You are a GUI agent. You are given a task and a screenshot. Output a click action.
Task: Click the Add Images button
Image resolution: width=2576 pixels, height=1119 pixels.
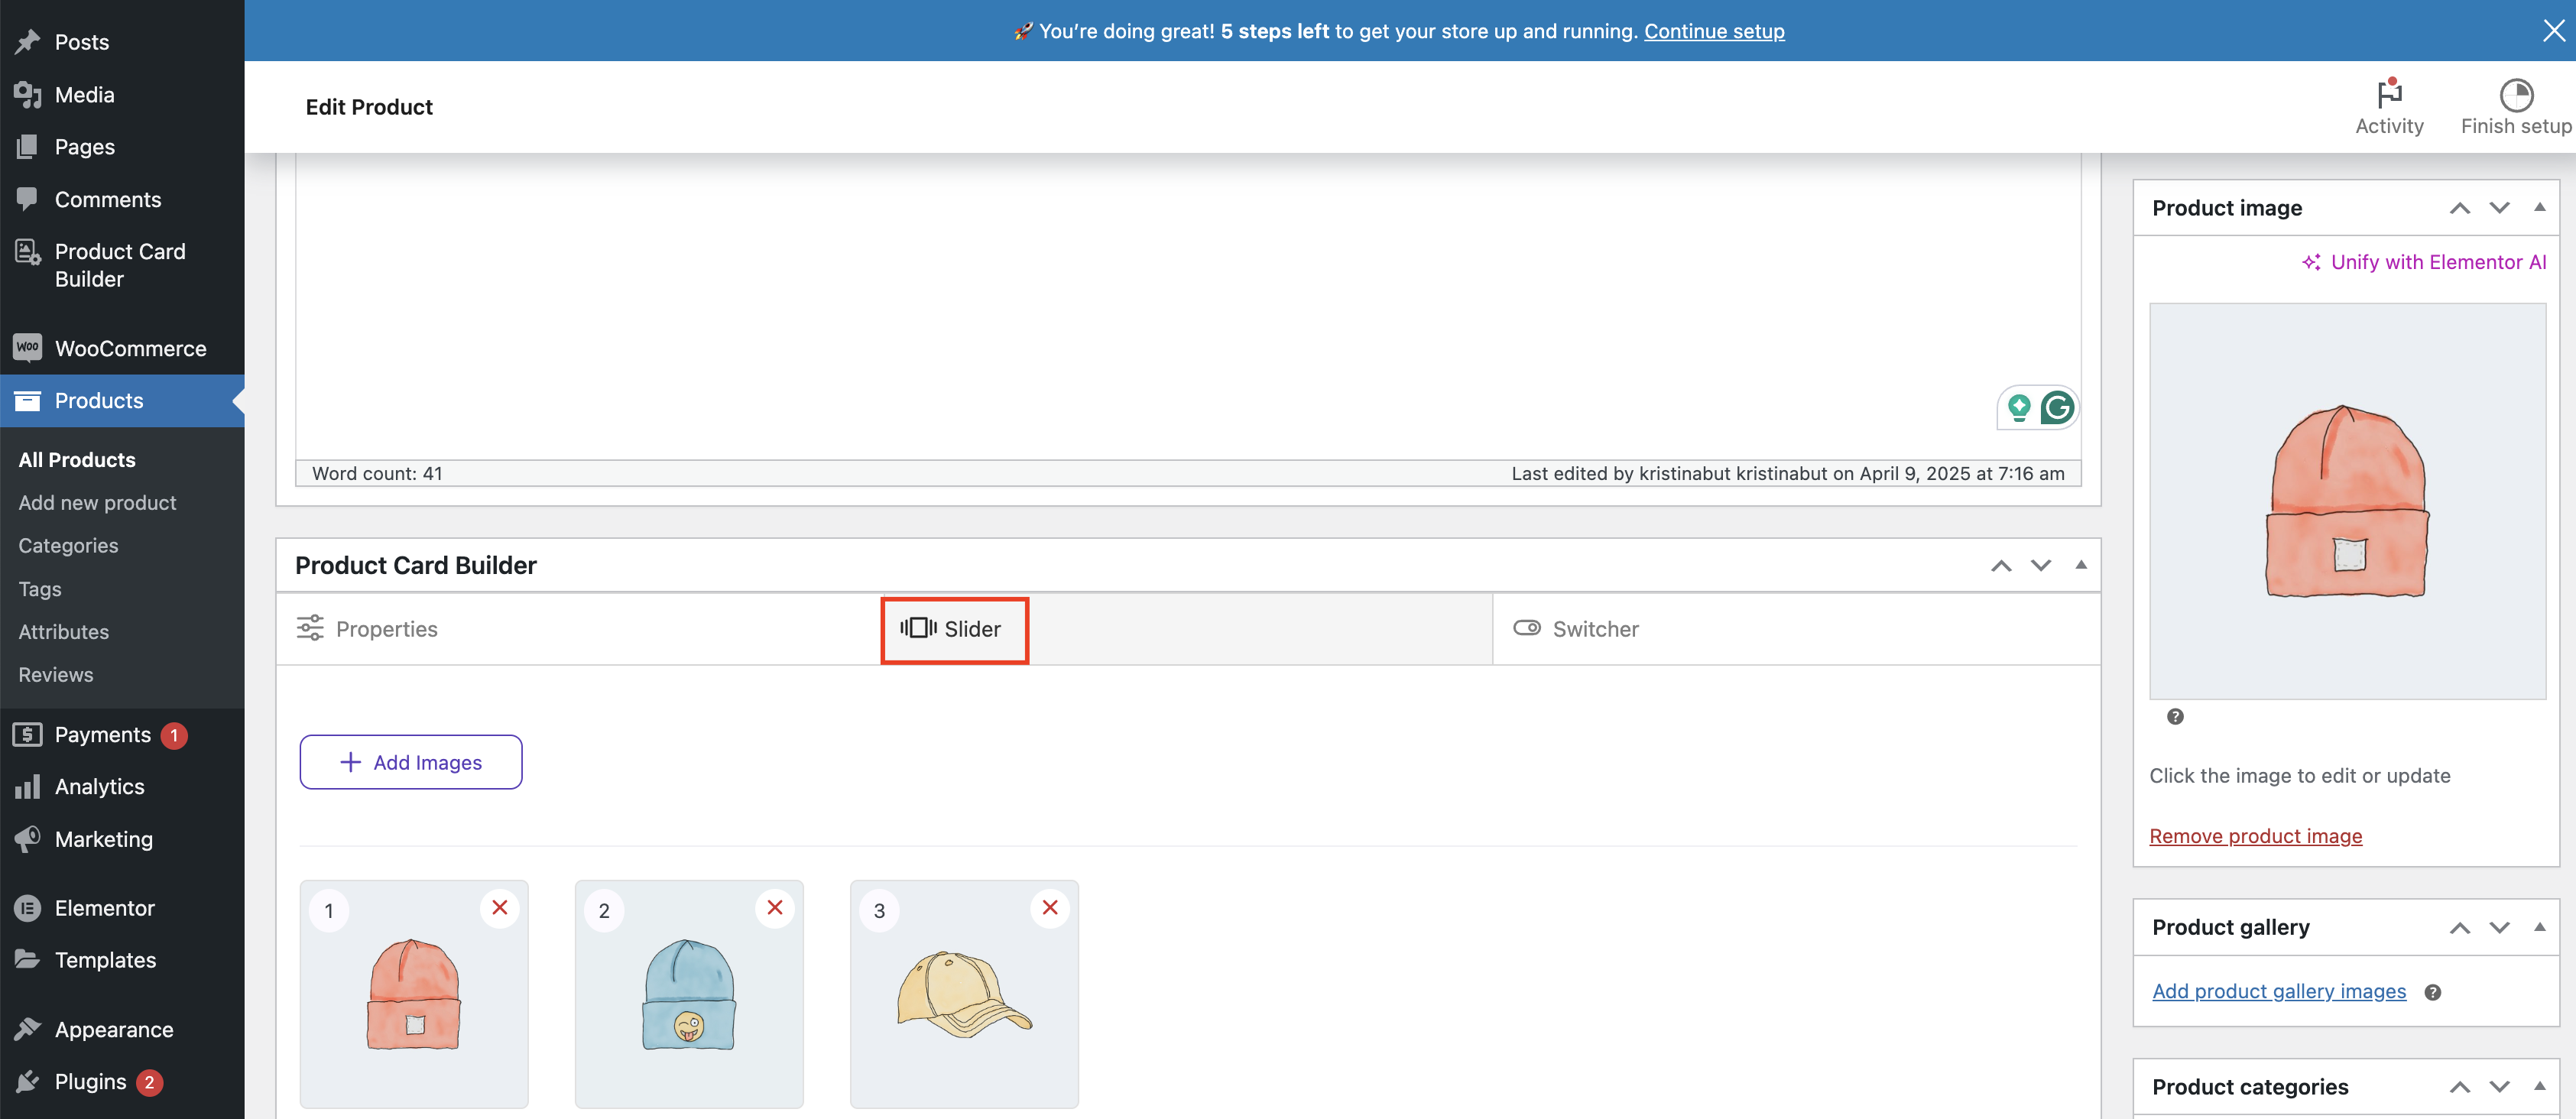click(411, 762)
